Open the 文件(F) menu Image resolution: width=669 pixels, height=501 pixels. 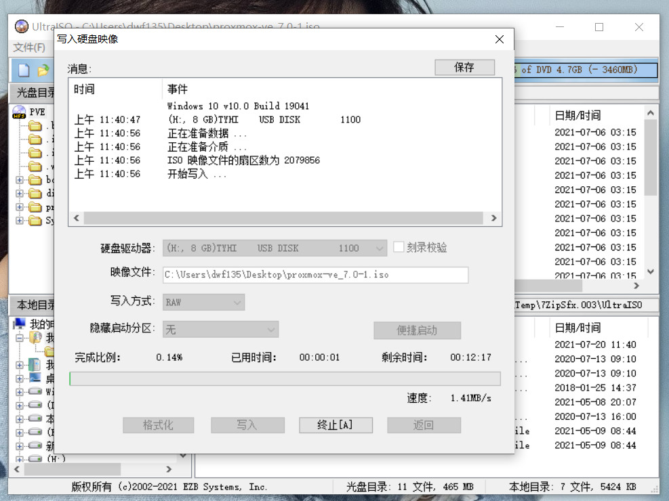click(x=29, y=47)
